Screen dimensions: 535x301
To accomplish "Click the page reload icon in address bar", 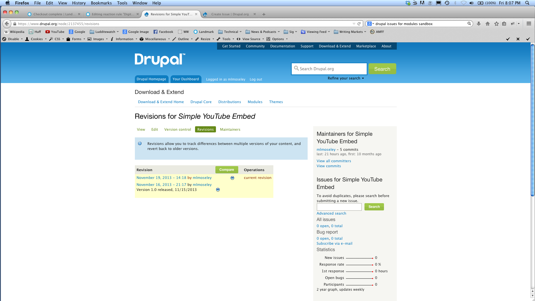I will pyautogui.click(x=359, y=24).
